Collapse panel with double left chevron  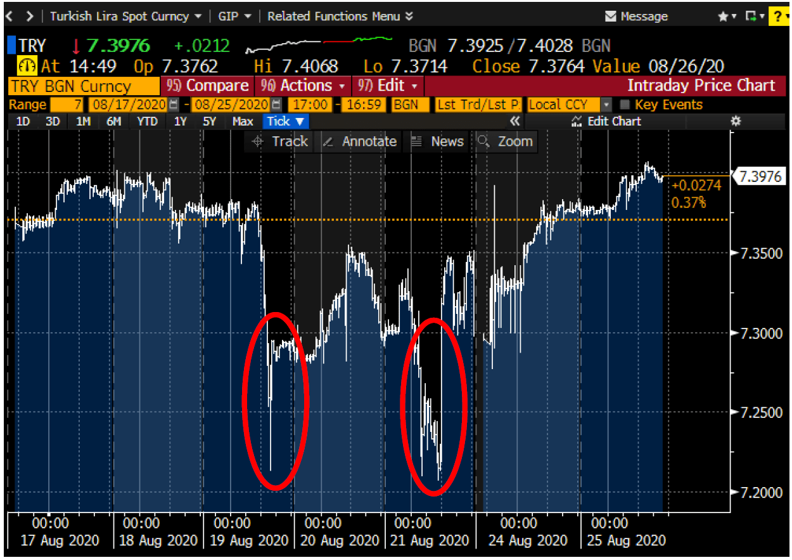(514, 121)
